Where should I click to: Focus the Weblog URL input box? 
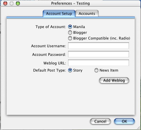coord(98,63)
